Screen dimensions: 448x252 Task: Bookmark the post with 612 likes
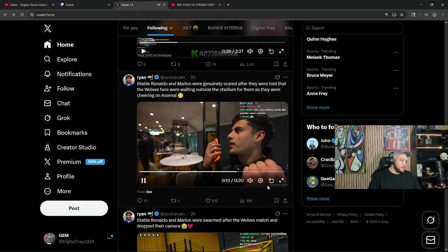click(x=276, y=201)
